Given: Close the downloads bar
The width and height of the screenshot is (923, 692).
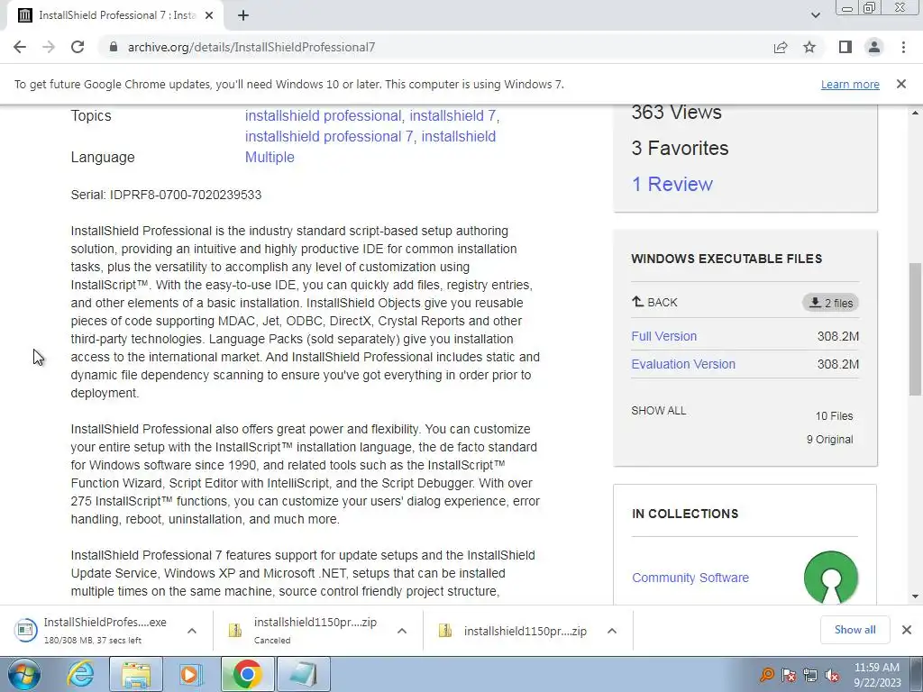Looking at the screenshot, I should point(907,630).
